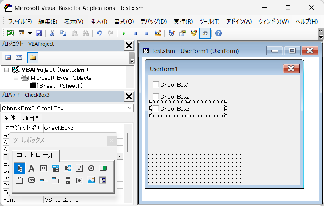Check the CheckBox3 box on UserForm1
The height and width of the screenshot is (206, 324).
point(155,108)
